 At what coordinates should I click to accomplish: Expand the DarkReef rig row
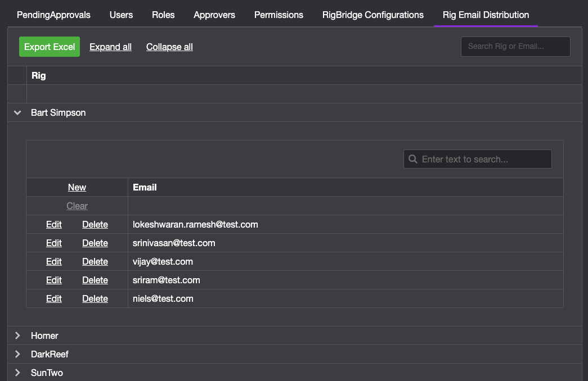[17, 354]
